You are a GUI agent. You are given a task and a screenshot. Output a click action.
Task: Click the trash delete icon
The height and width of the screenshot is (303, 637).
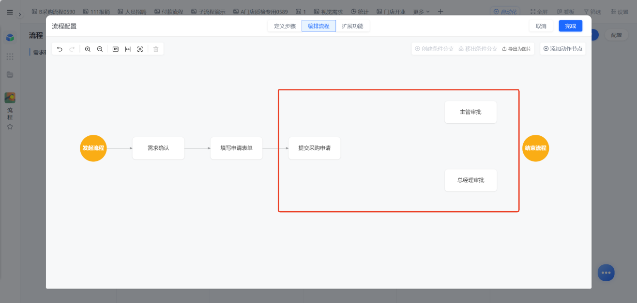click(156, 49)
